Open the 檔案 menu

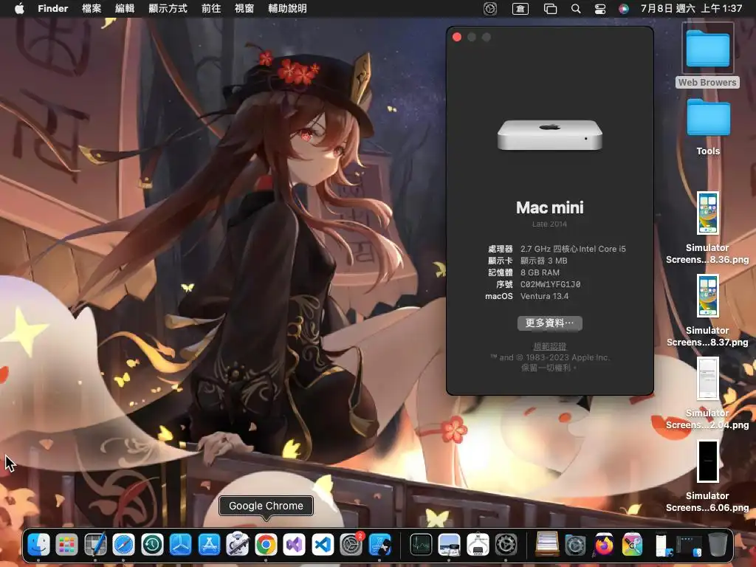(92, 9)
